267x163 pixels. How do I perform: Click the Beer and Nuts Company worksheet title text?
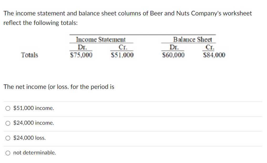point(128,13)
